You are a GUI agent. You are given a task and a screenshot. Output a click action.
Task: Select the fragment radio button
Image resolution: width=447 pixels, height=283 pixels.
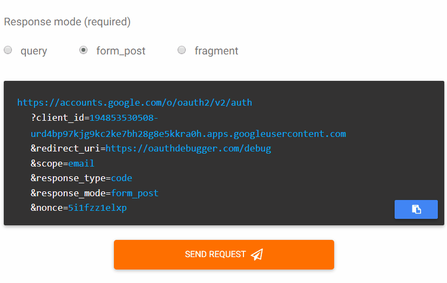182,50
